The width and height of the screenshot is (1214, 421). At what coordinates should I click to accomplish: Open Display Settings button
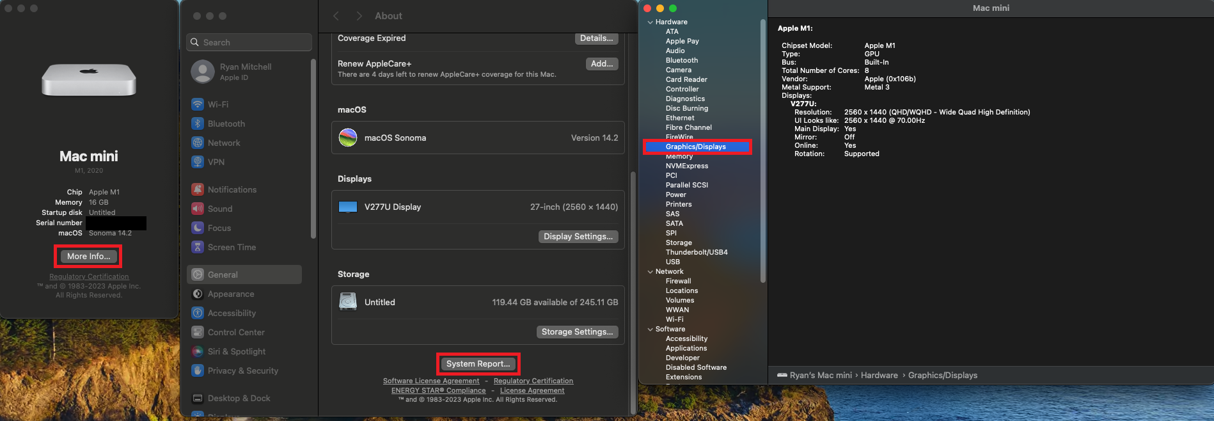pyautogui.click(x=578, y=236)
